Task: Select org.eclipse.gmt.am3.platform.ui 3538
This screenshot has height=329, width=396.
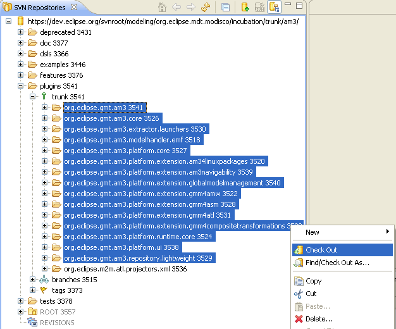Action: (x=123, y=247)
